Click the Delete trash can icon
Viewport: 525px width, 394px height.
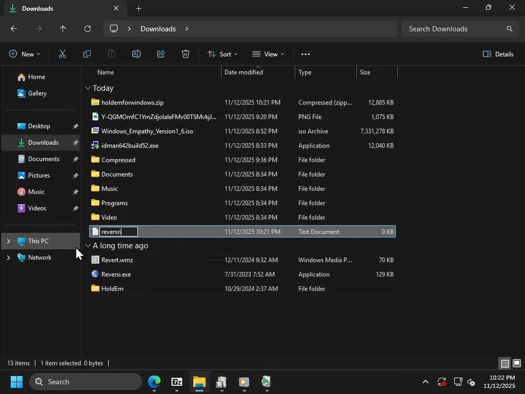pos(186,54)
